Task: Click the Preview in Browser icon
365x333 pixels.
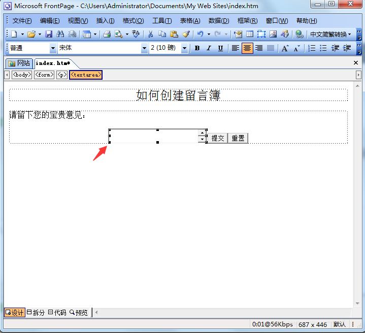Action: pos(119,34)
